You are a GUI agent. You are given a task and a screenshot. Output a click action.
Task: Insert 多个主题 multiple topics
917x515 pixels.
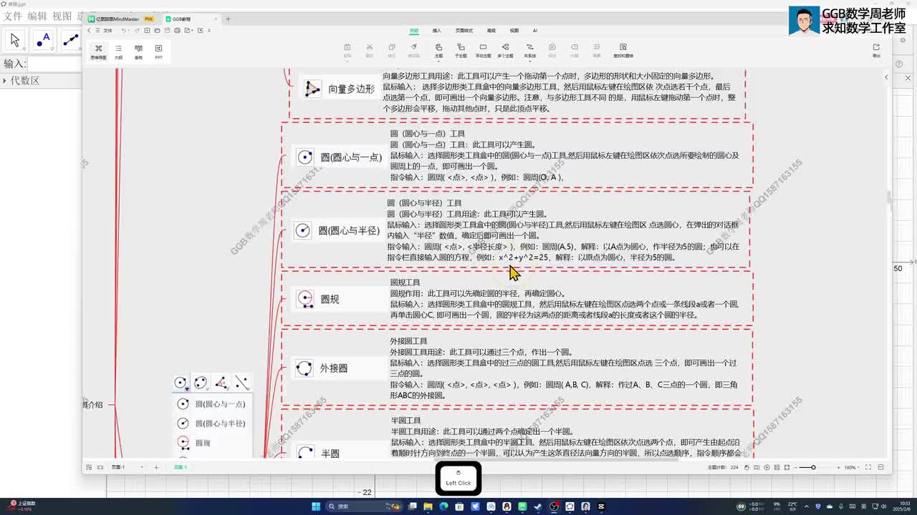[505, 50]
